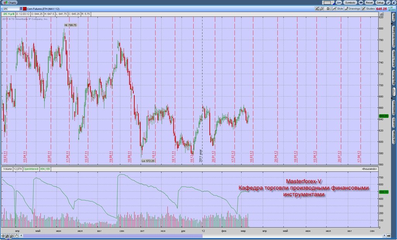Click the <thousands> label in volume panel
Image resolution: width=397 pixels, height=240 pixels.
(x=369, y=169)
